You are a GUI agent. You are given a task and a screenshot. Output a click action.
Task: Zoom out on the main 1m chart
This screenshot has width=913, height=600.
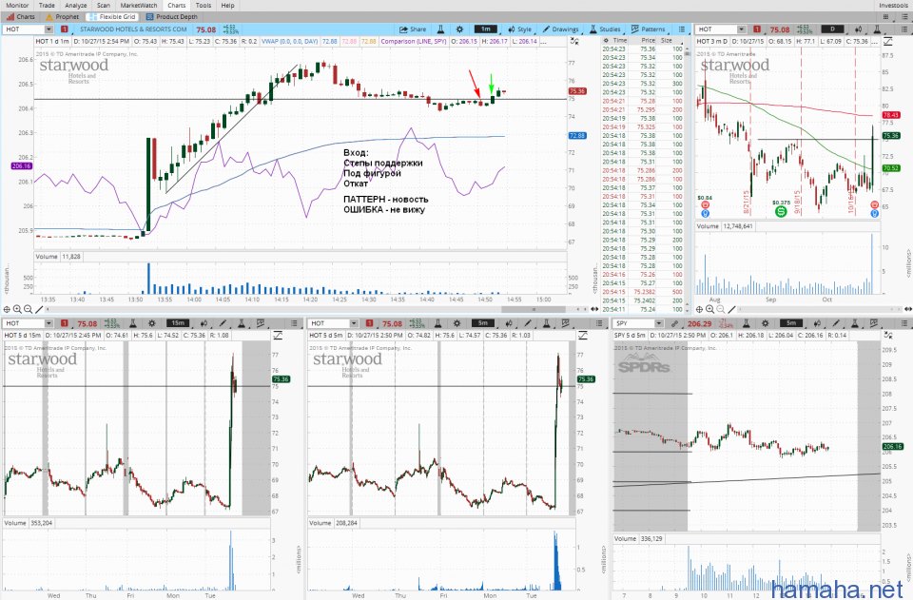click(28, 310)
